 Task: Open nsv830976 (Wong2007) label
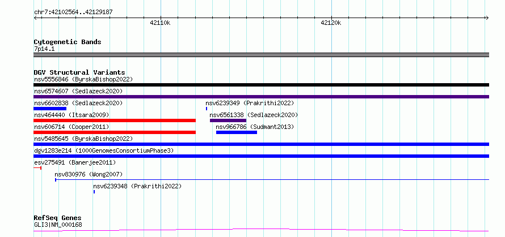(x=89, y=174)
